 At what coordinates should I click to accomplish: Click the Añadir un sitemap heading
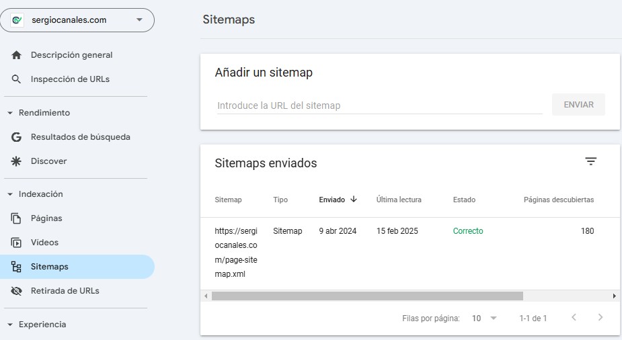click(264, 73)
